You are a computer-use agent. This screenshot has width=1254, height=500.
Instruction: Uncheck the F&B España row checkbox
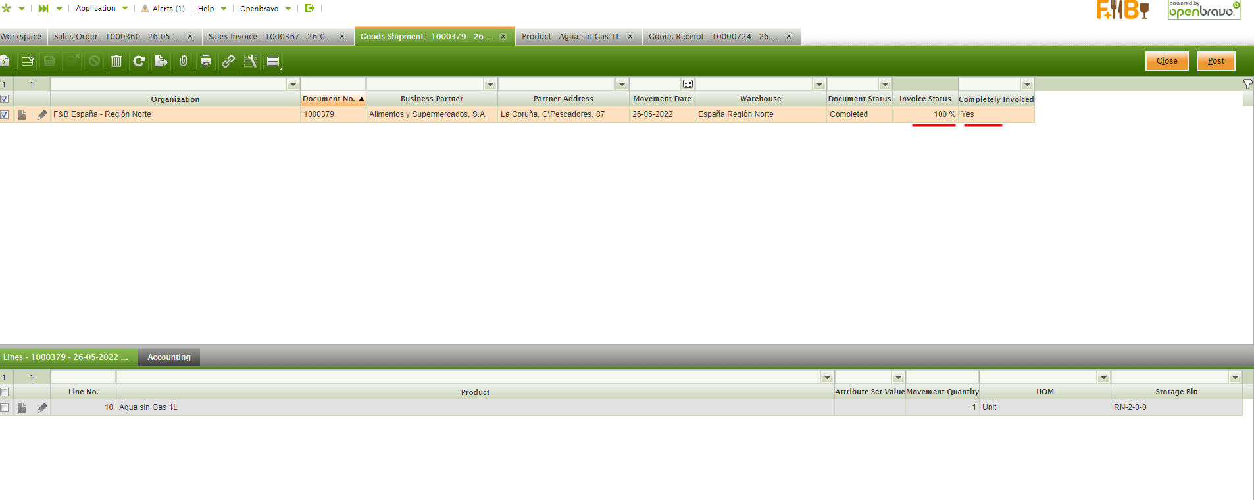pos(5,114)
